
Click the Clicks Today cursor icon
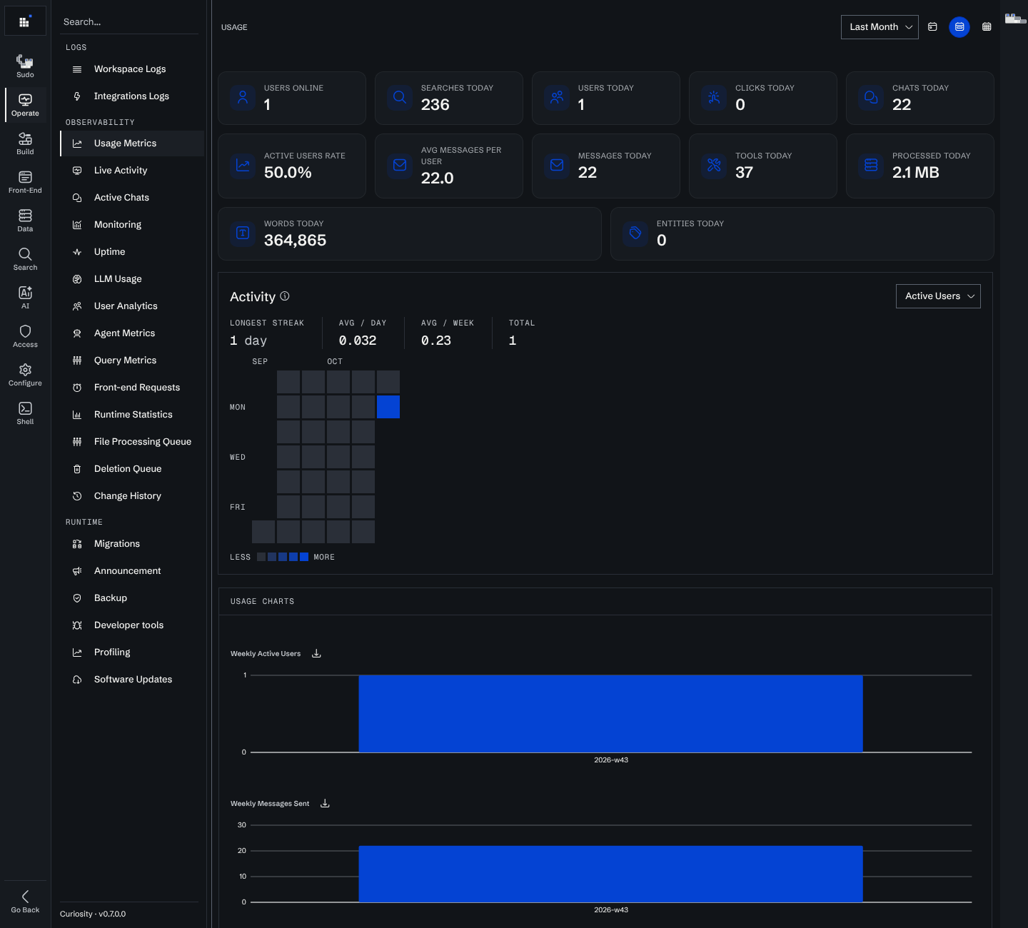[x=714, y=97]
